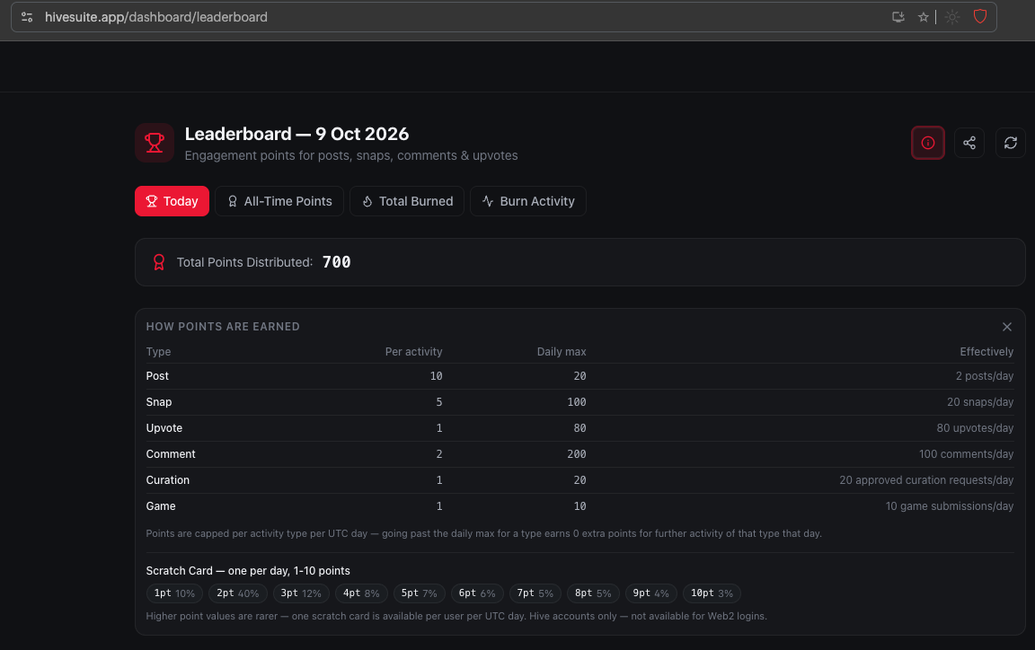The image size is (1035, 650).
Task: Click the Comment row label
Action: [x=171, y=454]
